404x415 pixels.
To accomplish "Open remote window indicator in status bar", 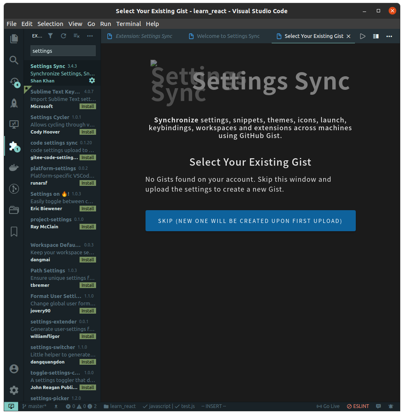I will point(11,406).
